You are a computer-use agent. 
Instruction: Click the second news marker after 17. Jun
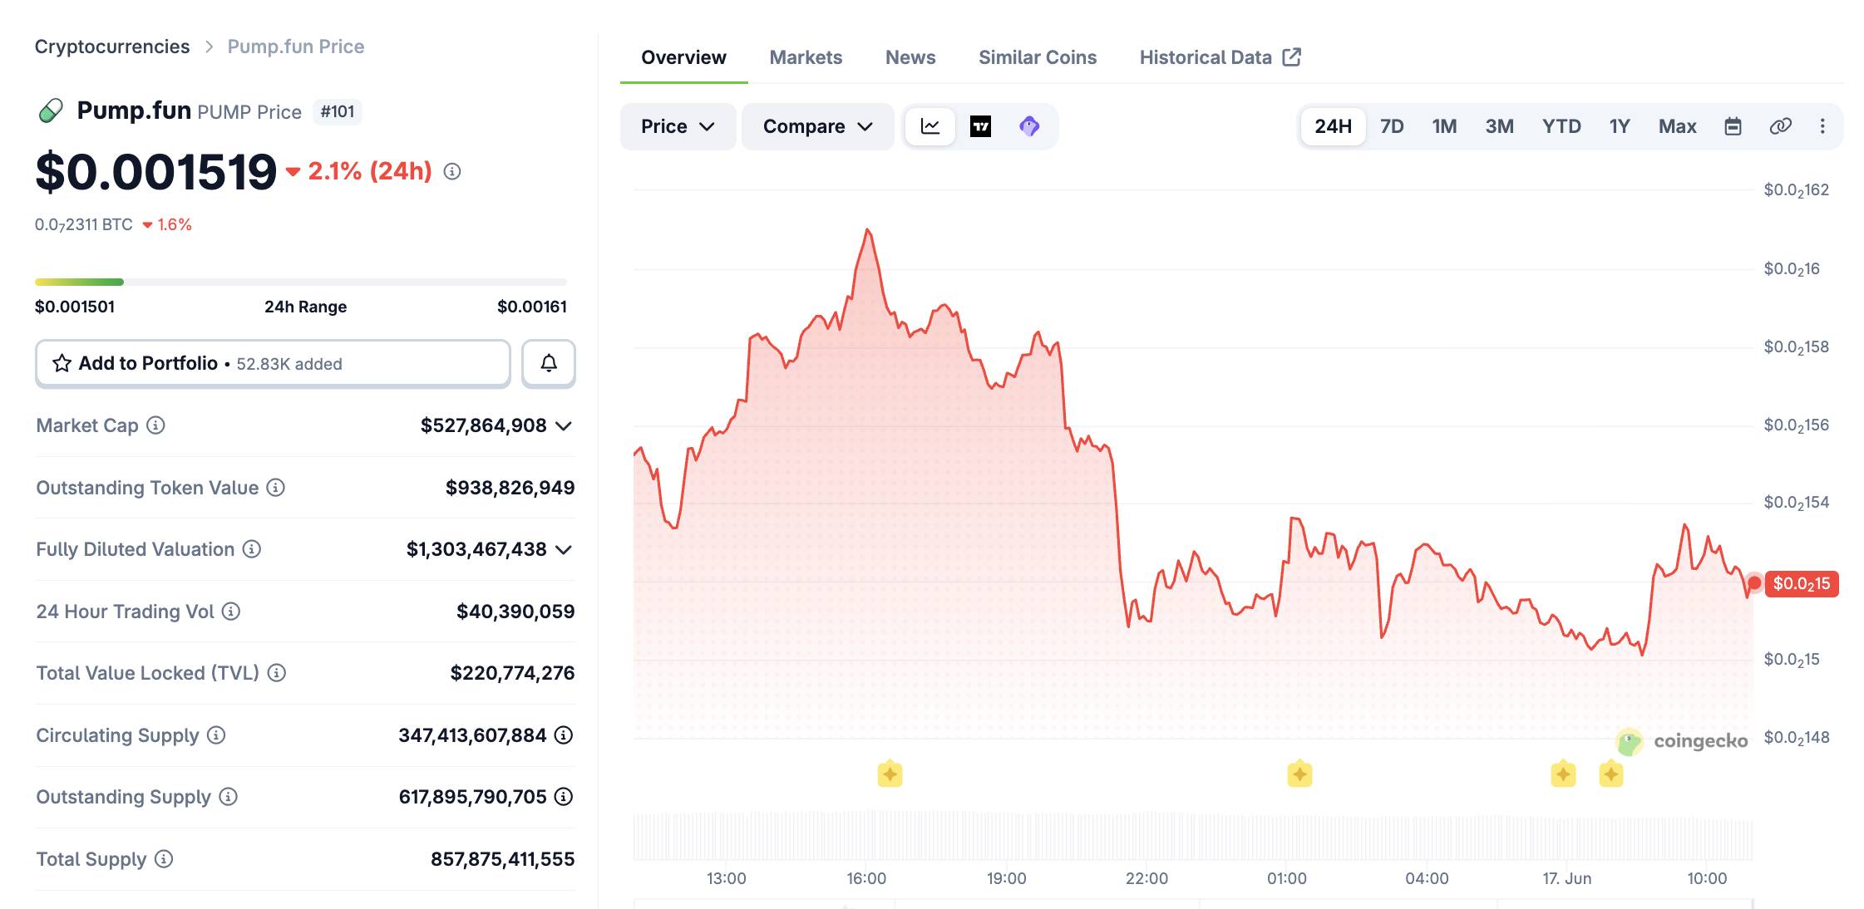click(1610, 774)
